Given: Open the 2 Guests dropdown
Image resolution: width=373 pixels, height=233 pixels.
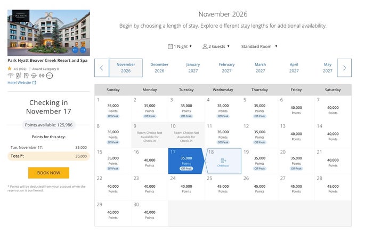Looking at the screenshot, I should coord(216,46).
